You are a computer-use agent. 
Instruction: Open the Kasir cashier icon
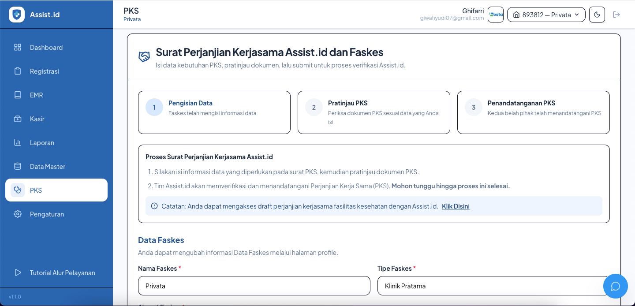click(18, 119)
